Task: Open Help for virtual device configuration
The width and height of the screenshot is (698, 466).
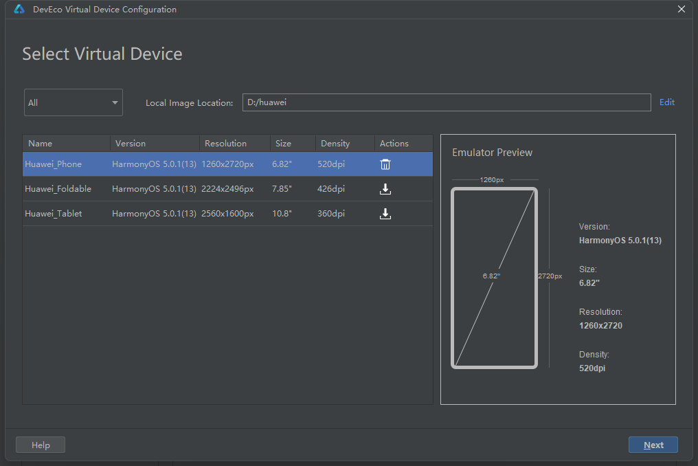Action: [x=41, y=445]
